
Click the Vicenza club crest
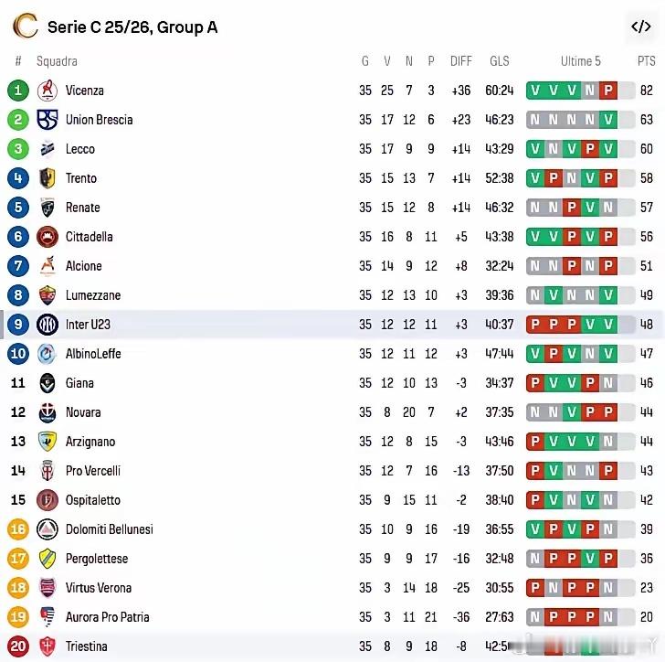point(47,91)
